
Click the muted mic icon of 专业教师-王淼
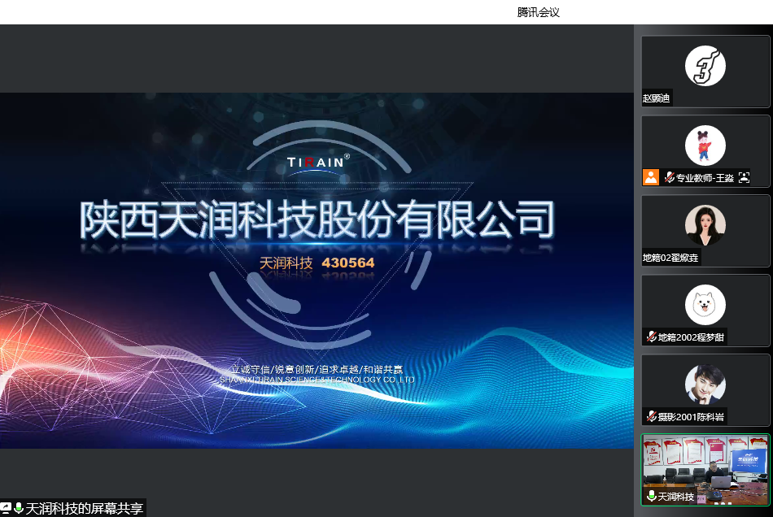(x=669, y=177)
